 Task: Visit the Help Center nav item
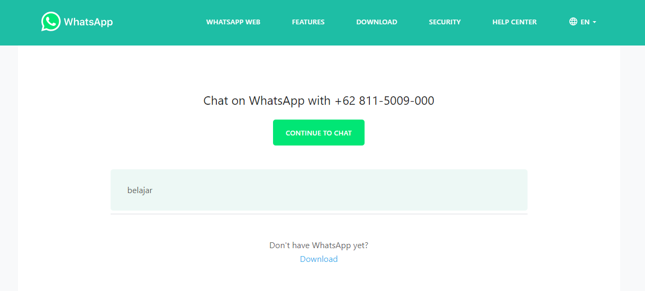(514, 22)
